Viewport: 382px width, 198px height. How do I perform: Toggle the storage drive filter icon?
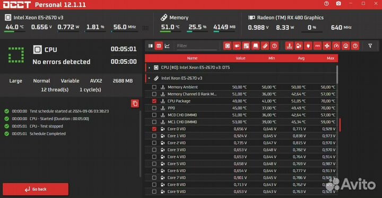[x=255, y=46]
